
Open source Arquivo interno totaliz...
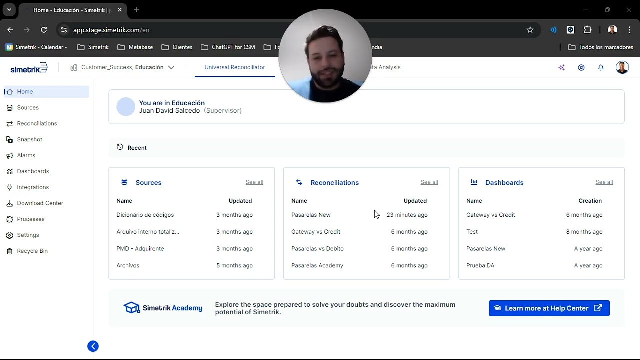(x=148, y=232)
